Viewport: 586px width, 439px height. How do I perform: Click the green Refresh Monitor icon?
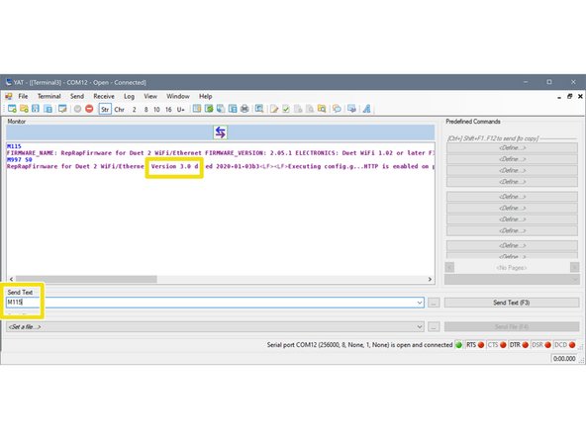[x=209, y=109]
